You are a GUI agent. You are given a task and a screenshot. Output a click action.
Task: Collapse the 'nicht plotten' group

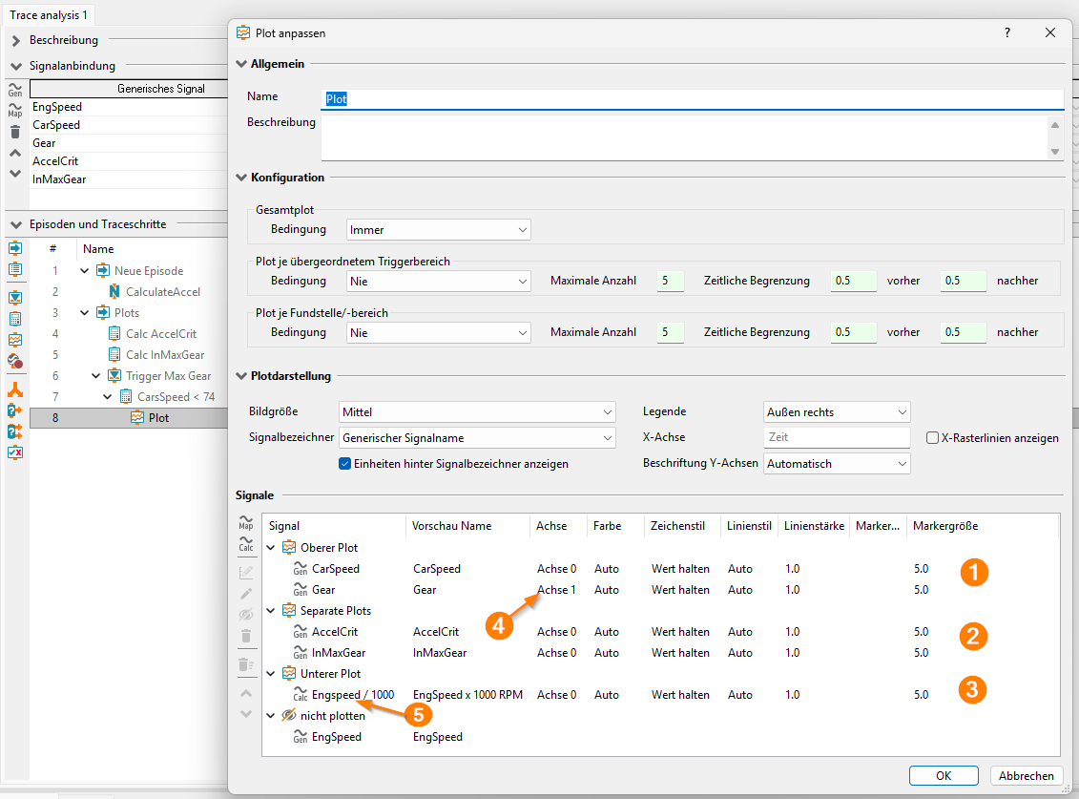click(271, 716)
